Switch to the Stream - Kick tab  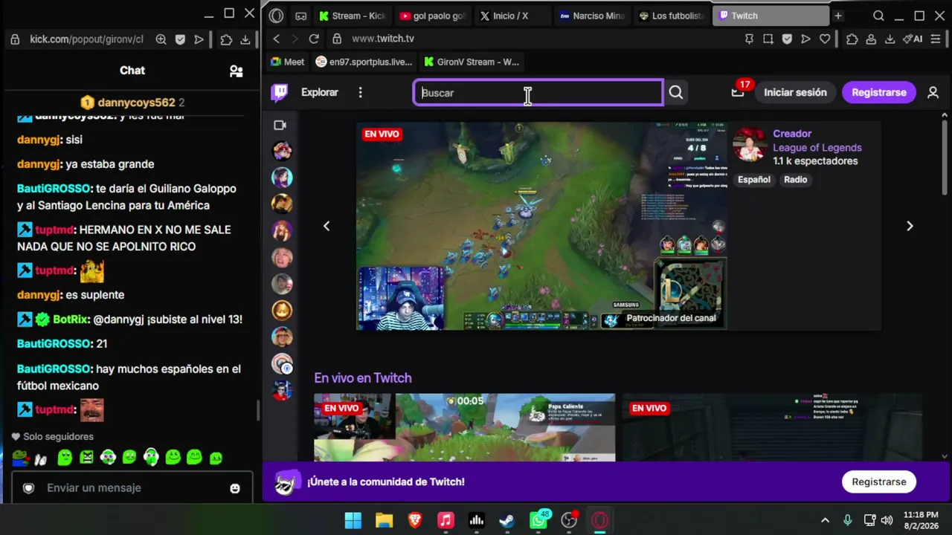352,16
